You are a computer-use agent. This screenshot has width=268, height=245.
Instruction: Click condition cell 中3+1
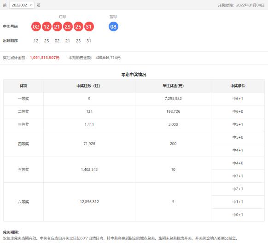pos(238,176)
